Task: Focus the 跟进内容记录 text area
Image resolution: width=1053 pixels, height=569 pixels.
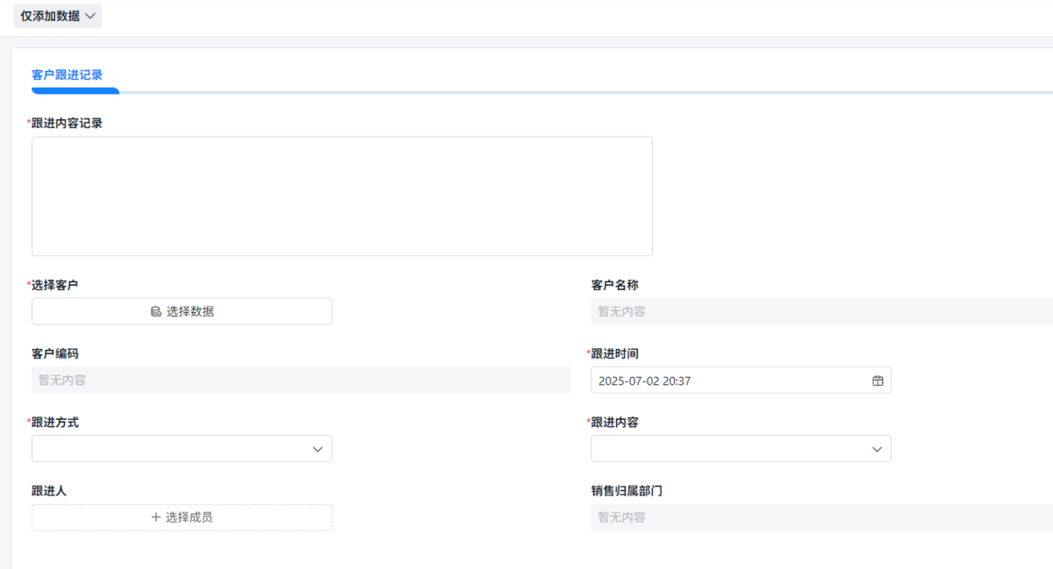Action: coord(341,196)
